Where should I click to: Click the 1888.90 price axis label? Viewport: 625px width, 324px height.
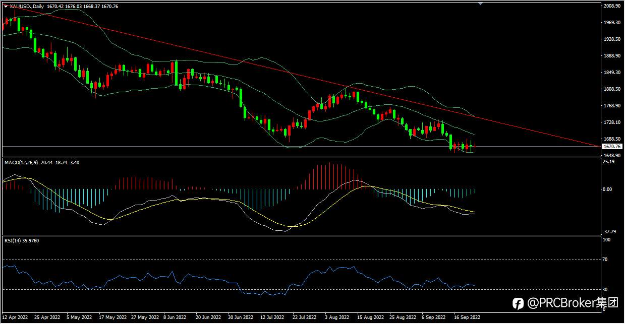(611, 56)
